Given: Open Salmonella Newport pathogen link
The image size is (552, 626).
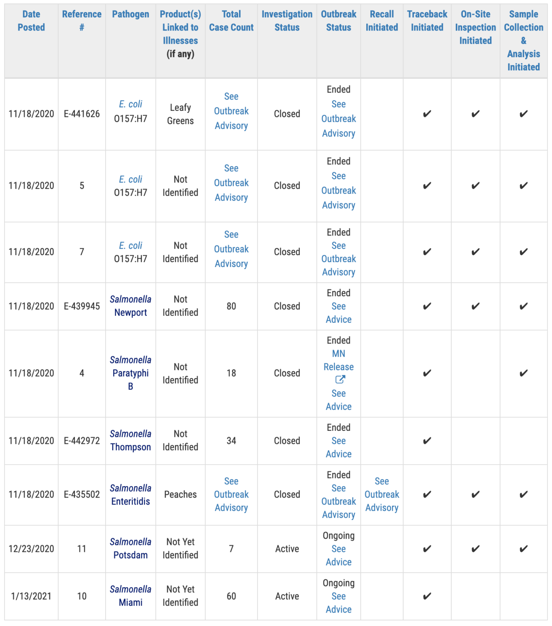Looking at the screenshot, I should (x=130, y=306).
